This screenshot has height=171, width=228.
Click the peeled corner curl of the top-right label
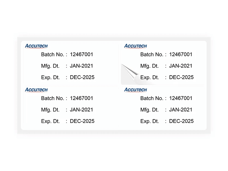point(130,74)
